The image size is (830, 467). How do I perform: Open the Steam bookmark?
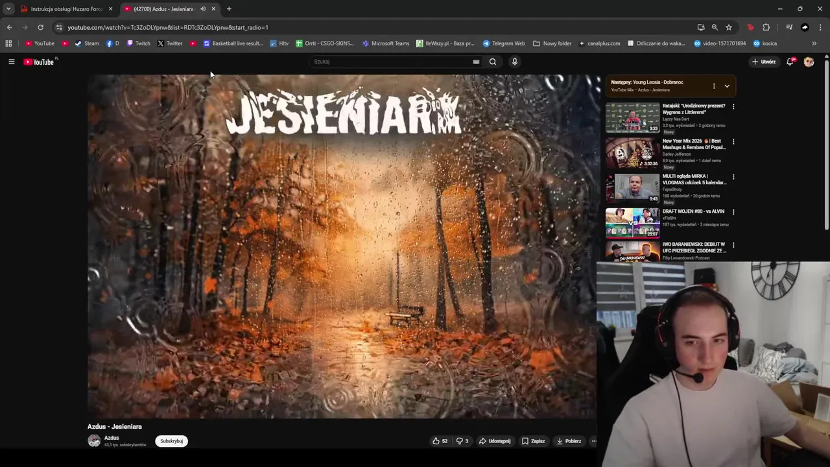tap(87, 43)
